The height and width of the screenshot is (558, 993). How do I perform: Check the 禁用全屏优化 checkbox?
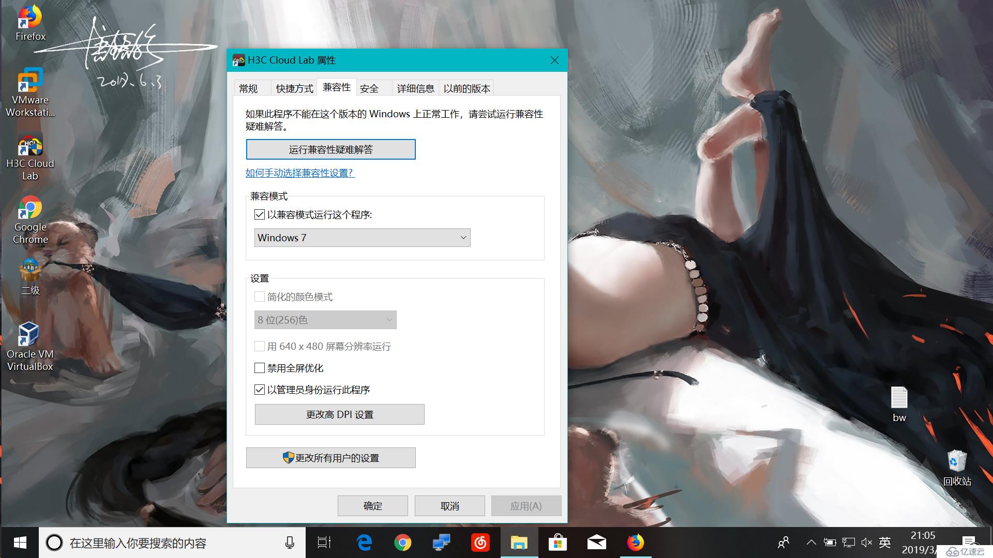click(260, 368)
